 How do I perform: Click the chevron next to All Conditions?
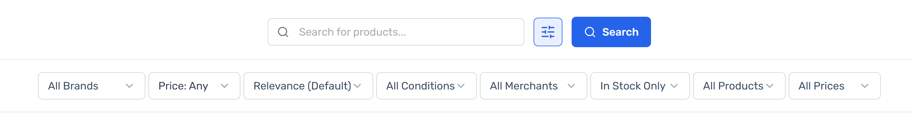point(461,86)
